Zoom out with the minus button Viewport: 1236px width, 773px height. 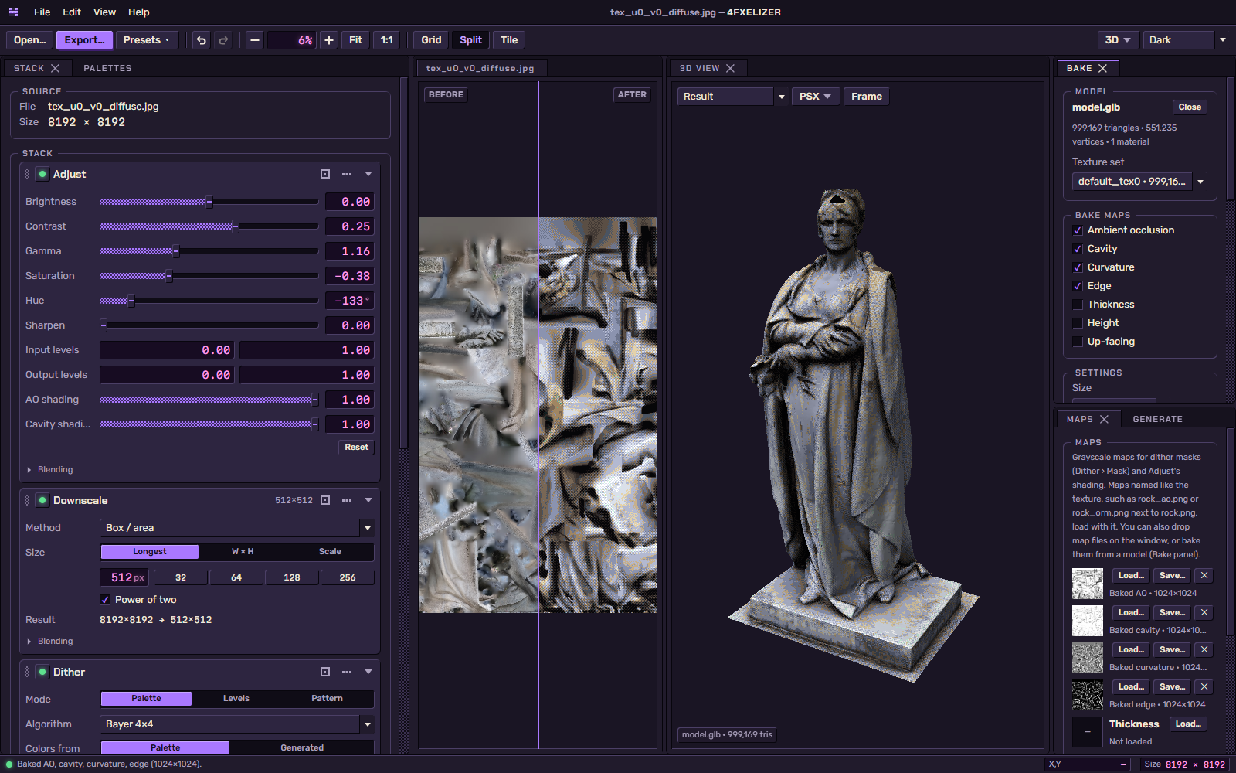point(255,40)
